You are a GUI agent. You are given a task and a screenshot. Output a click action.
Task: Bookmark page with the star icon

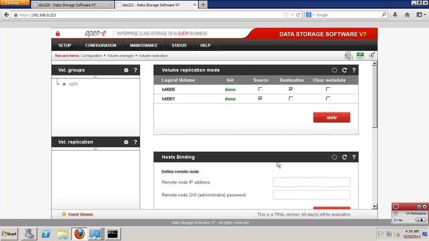pyautogui.click(x=286, y=15)
